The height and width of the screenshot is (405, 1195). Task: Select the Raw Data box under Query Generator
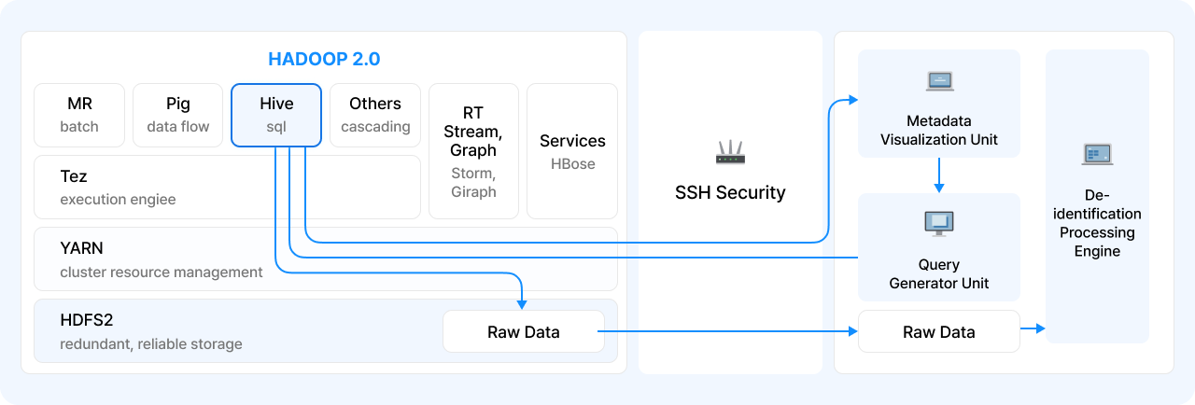coord(938,331)
